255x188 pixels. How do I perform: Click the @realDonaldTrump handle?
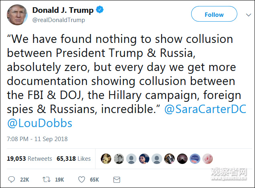[59, 20]
